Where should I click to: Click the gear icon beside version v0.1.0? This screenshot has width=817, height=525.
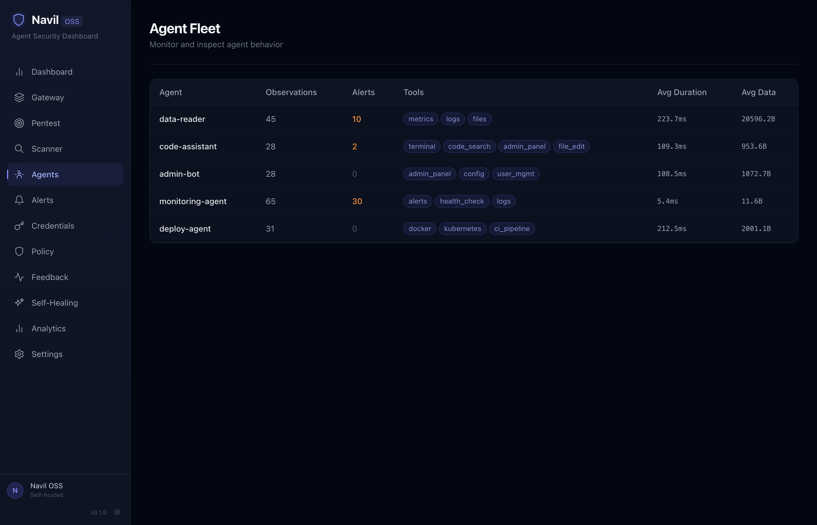(117, 512)
